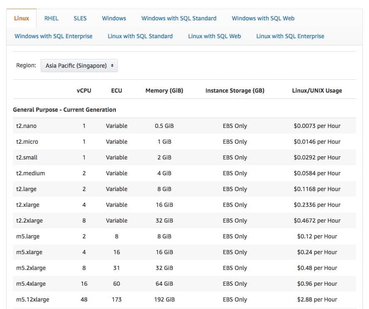Click the Memory (GiB) column header
Image resolution: width=369 pixels, height=309 pixels.
pos(164,91)
